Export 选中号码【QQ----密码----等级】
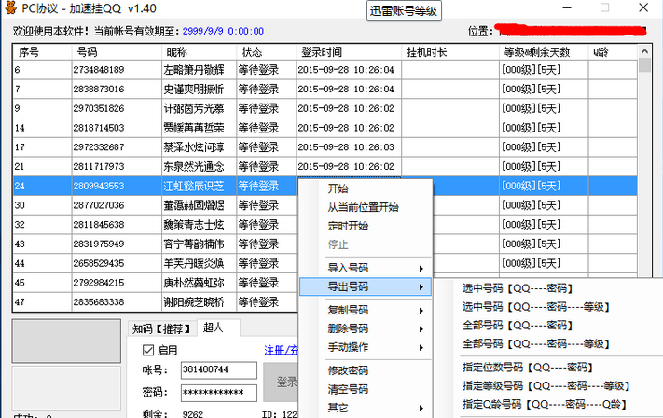 coord(536,307)
